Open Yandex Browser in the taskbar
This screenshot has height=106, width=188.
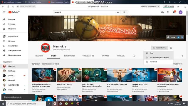point(55,104)
